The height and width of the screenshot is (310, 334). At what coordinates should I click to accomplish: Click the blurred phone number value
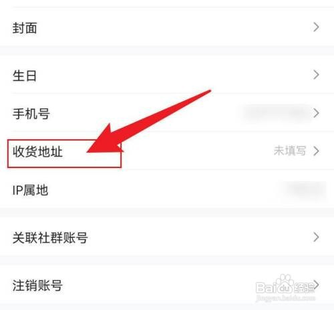(277, 113)
